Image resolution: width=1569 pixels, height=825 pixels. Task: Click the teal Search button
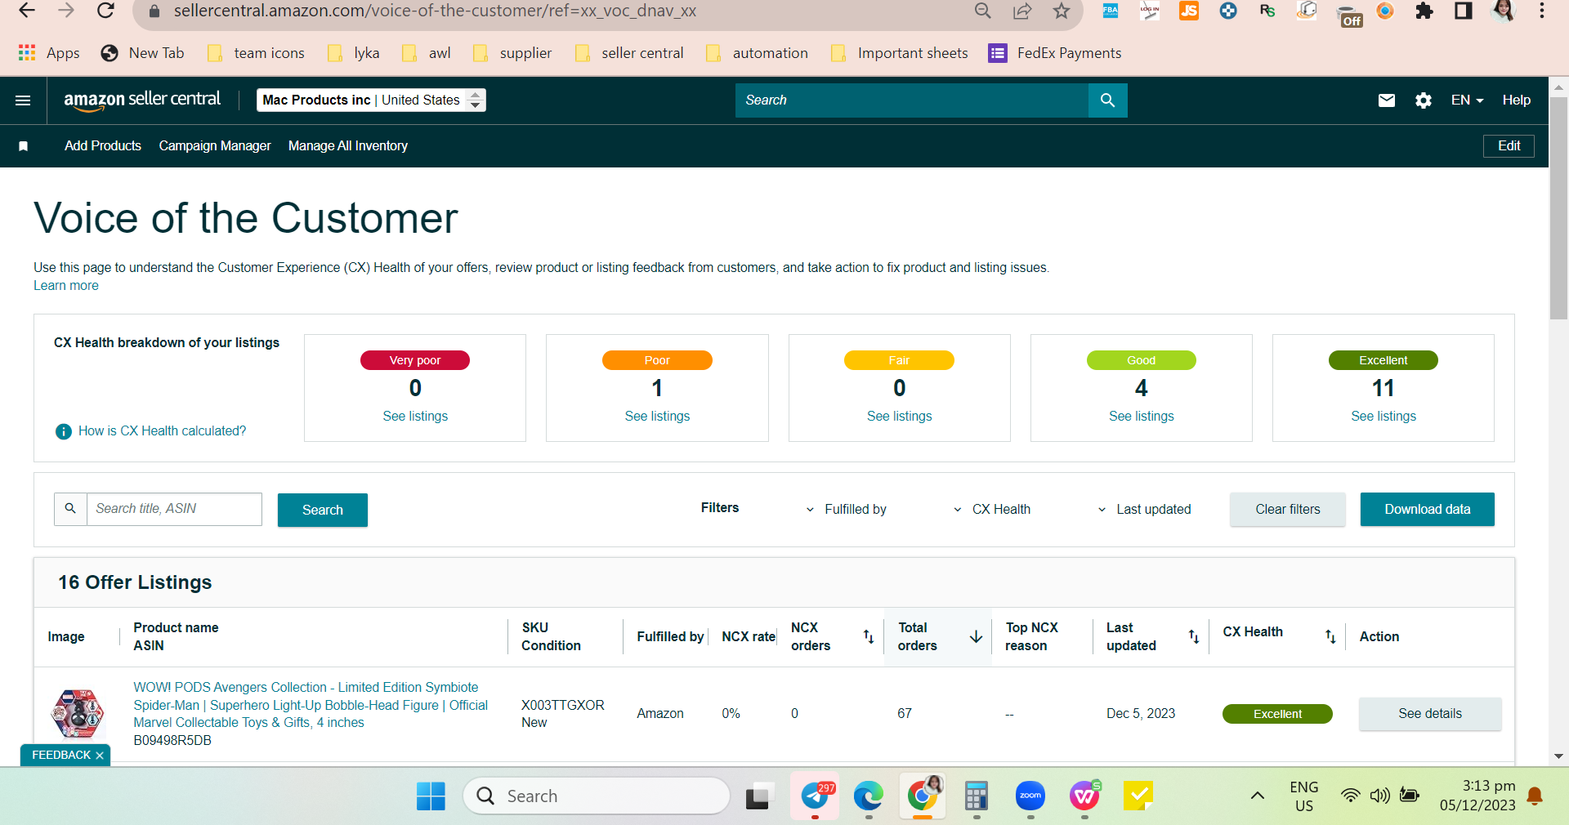323,510
